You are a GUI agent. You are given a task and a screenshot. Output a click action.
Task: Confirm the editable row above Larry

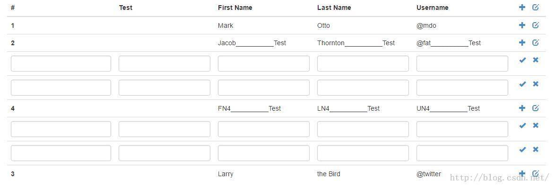[522, 150]
